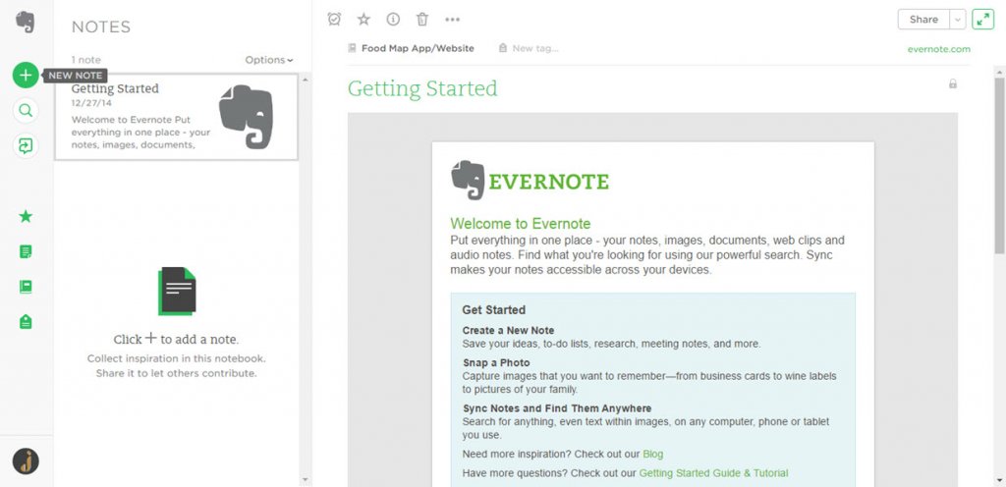Add note to shortcuts with star icon

pyautogui.click(x=363, y=20)
